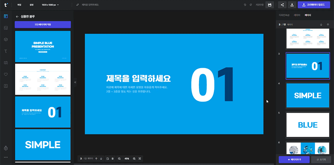Image resolution: width=334 pixels, height=165 pixels.
Task: Click the share icon in top bar
Action: pyautogui.click(x=282, y=5)
